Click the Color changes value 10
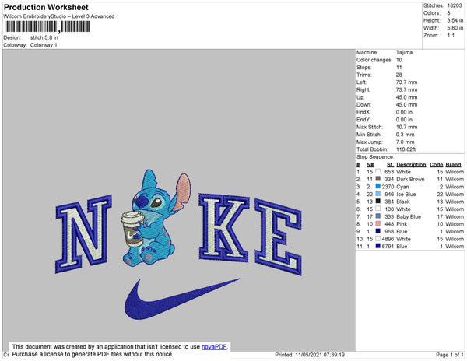Image resolution: width=467 pixels, height=361 pixels. coord(399,60)
